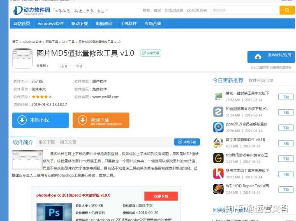This screenshot has height=221, width=296.
Task: Click the 动力软件园 site logo
Action: [x=32, y=10]
